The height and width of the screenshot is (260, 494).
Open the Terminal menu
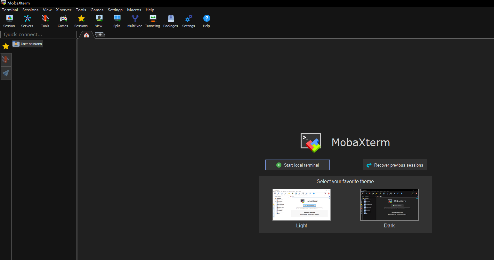(10, 10)
